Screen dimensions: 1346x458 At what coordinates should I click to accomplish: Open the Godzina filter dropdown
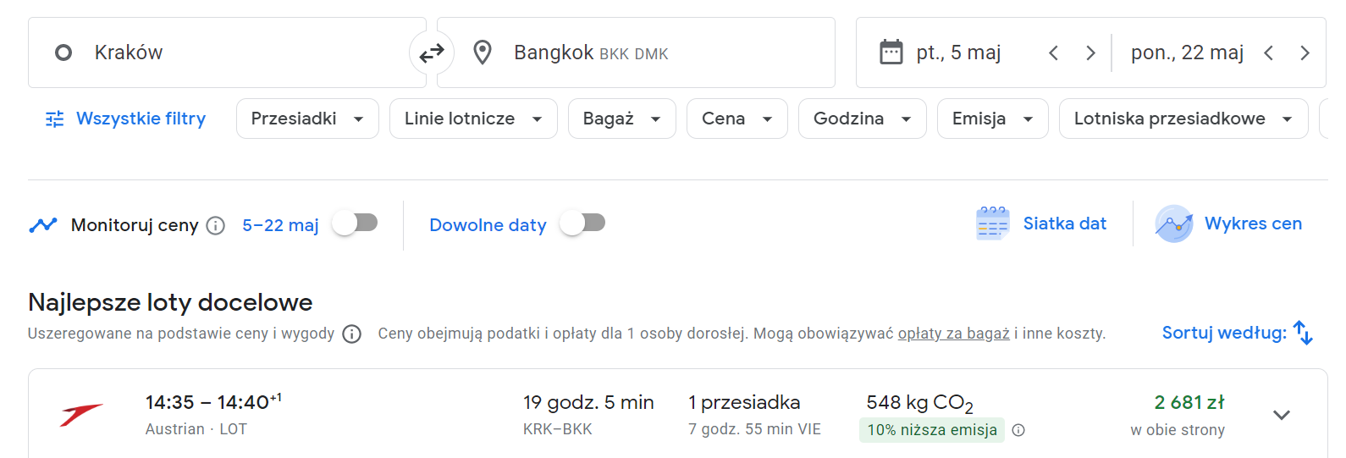tap(862, 119)
